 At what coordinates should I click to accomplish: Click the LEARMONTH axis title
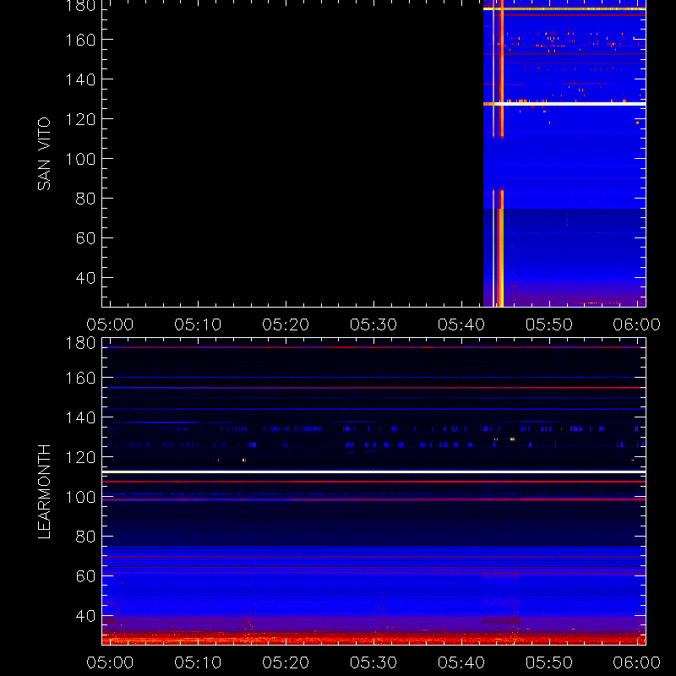coord(44,492)
